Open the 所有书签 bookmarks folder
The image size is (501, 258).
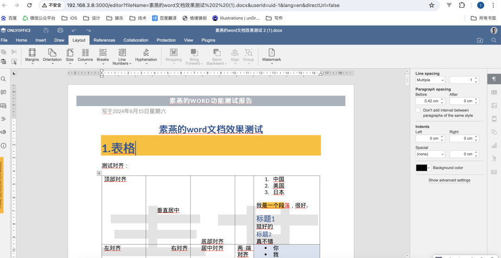[483, 18]
